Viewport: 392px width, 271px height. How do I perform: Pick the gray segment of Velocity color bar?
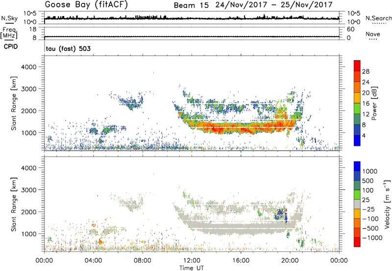[x=357, y=204]
